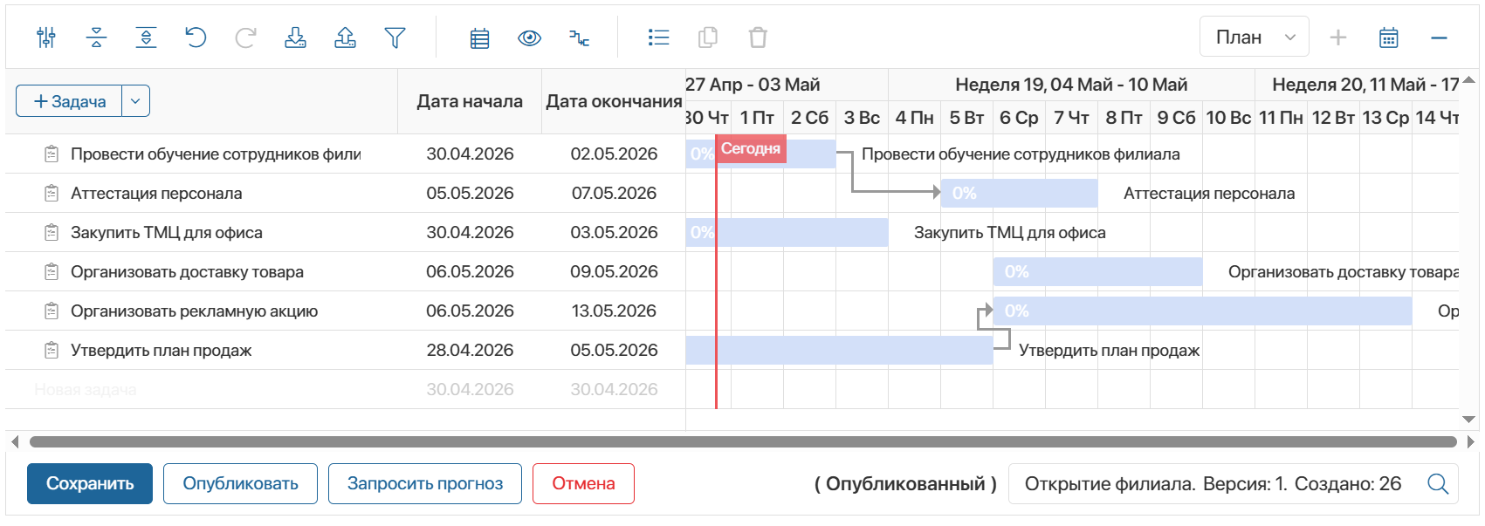Click the 6 Ср day column header

pyautogui.click(x=1019, y=118)
